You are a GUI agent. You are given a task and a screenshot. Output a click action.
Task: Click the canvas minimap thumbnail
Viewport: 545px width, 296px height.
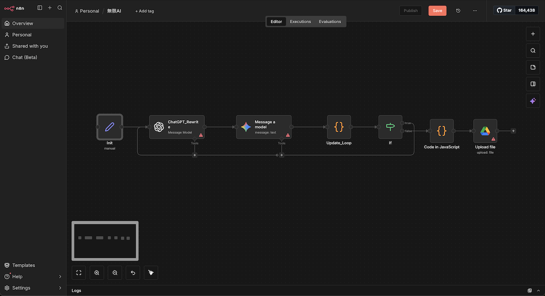105,241
